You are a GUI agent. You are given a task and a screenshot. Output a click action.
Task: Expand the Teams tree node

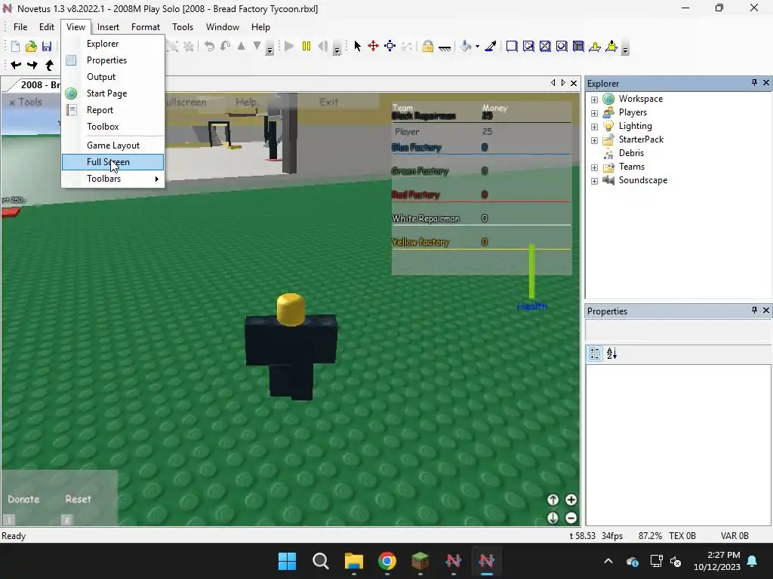595,167
